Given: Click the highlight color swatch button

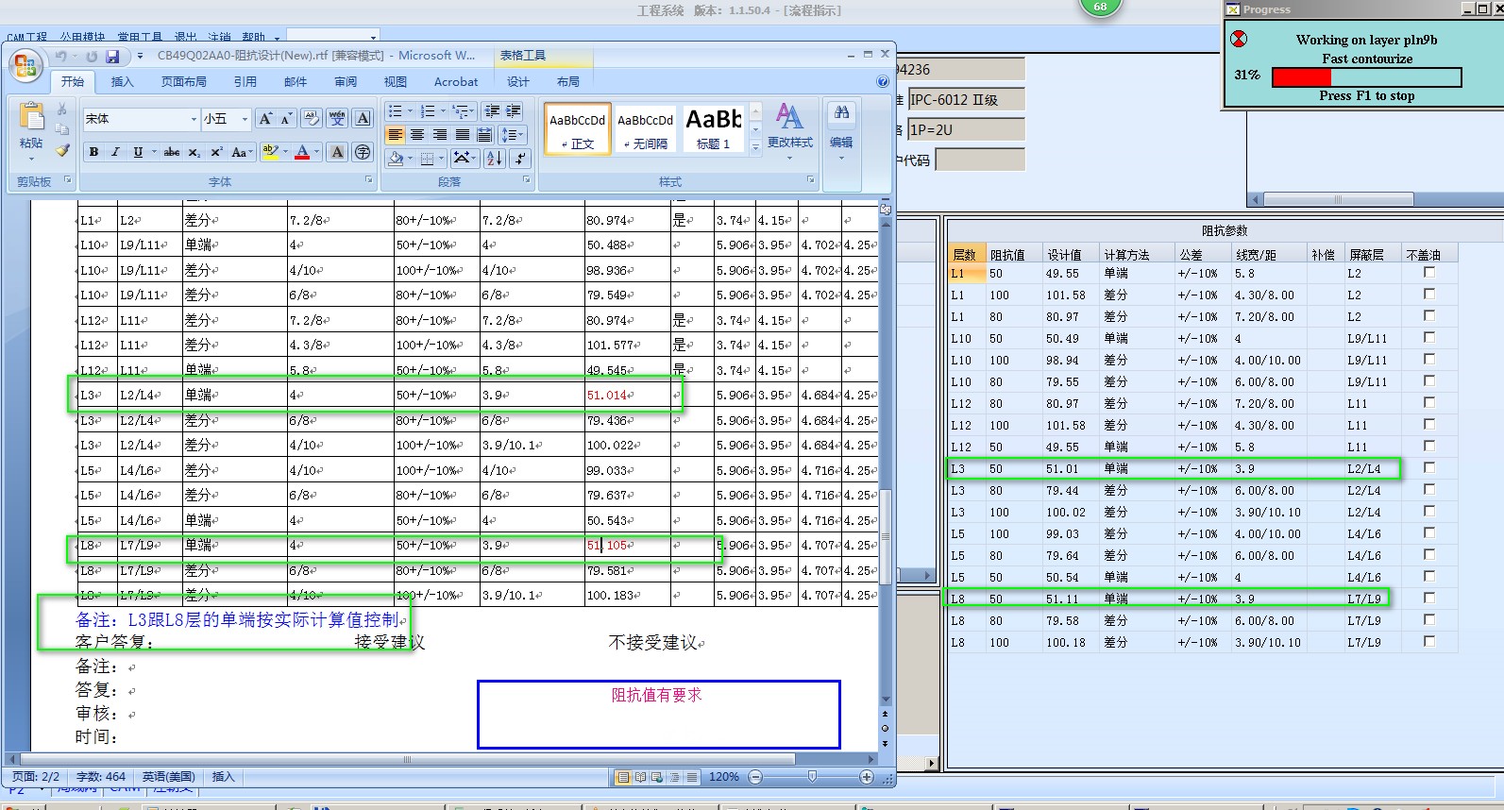Looking at the screenshot, I should point(270,152).
